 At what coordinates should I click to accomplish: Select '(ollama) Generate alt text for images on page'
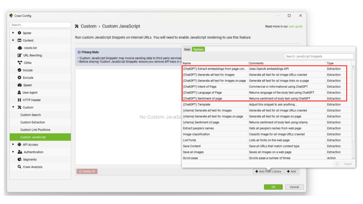[267, 116]
